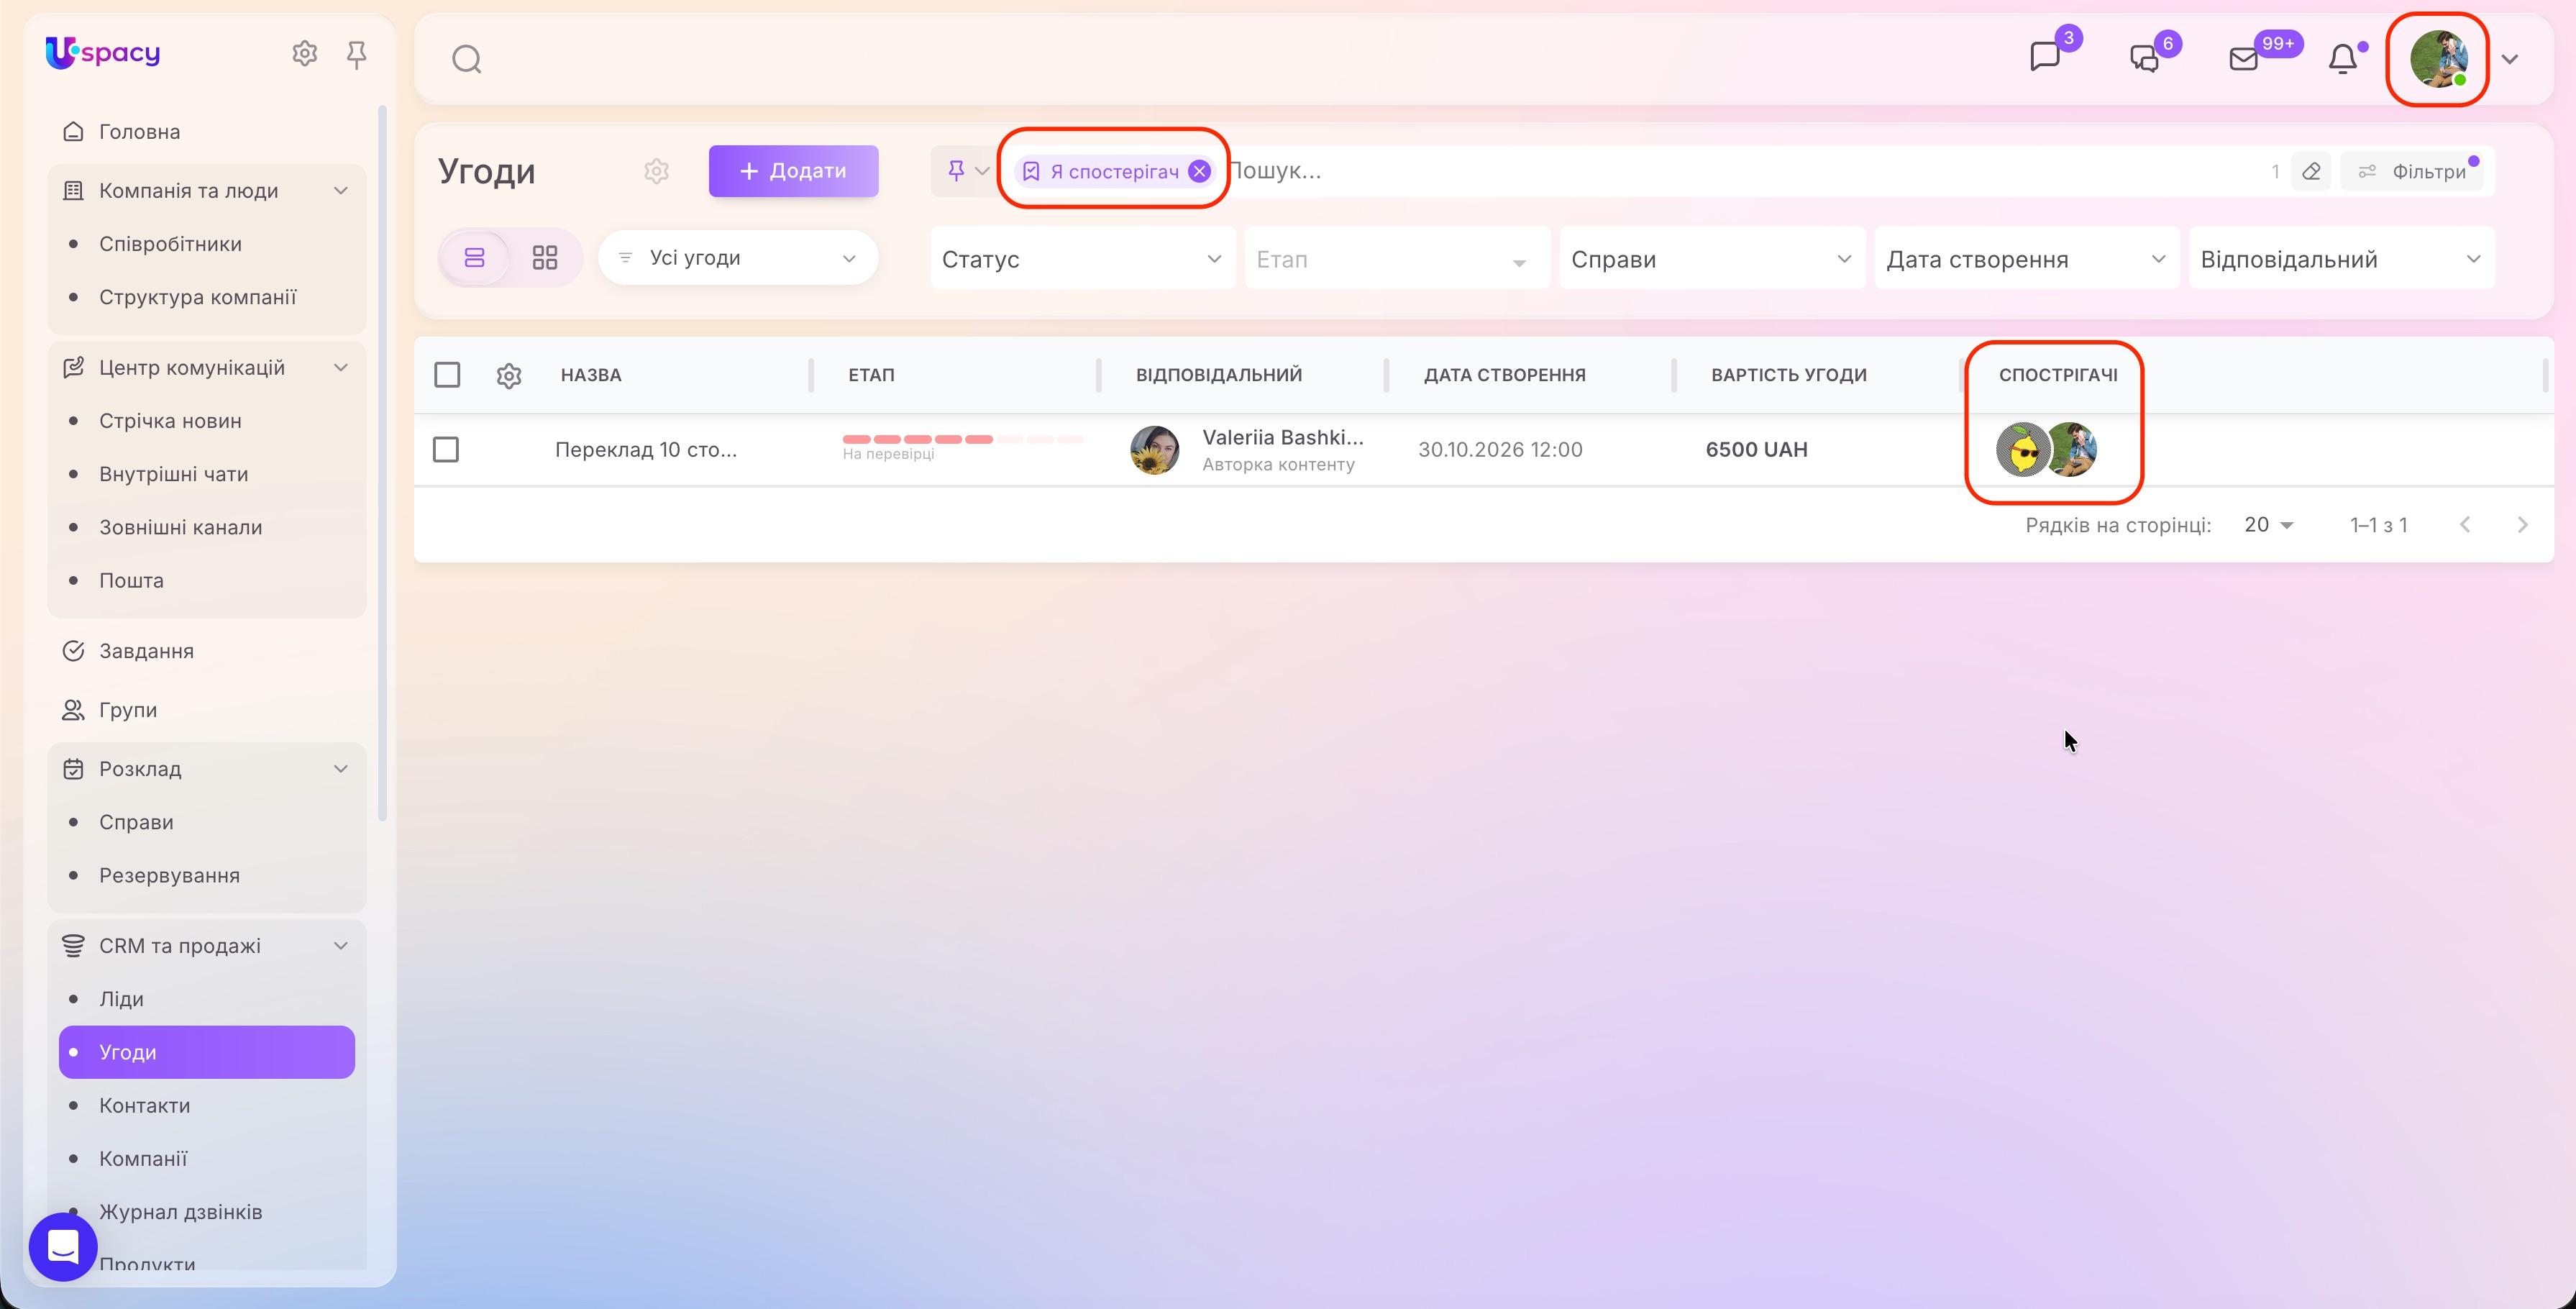2576x1309 pixels.
Task: Go to previous page arrow
Action: (2465, 525)
